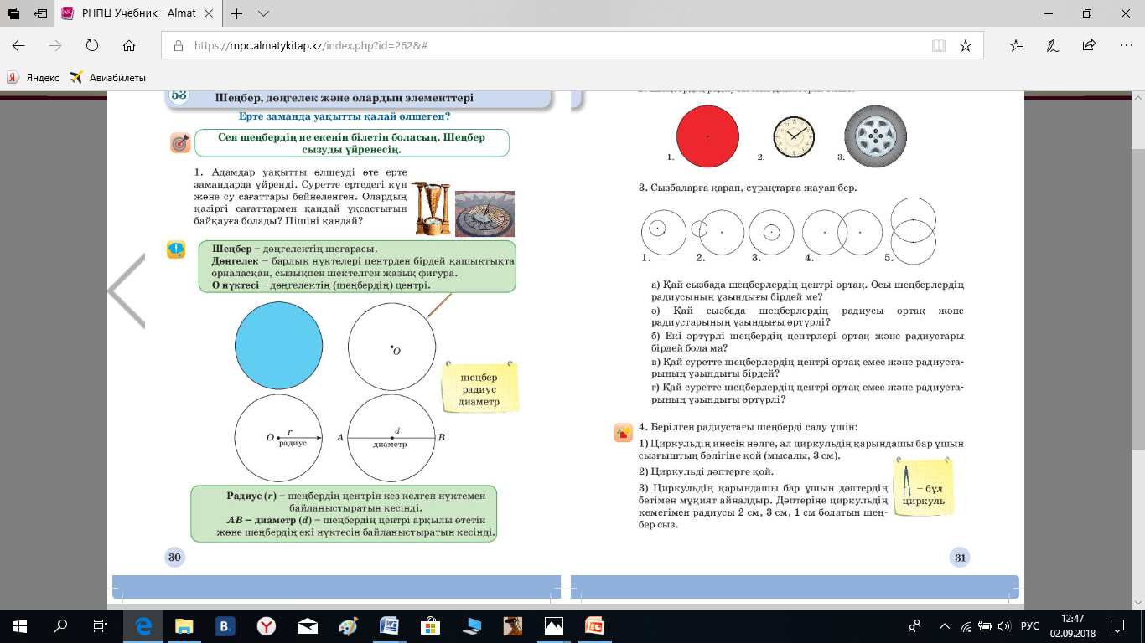This screenshot has width=1145, height=643.
Task: Refresh the current page
Action: 92,46
